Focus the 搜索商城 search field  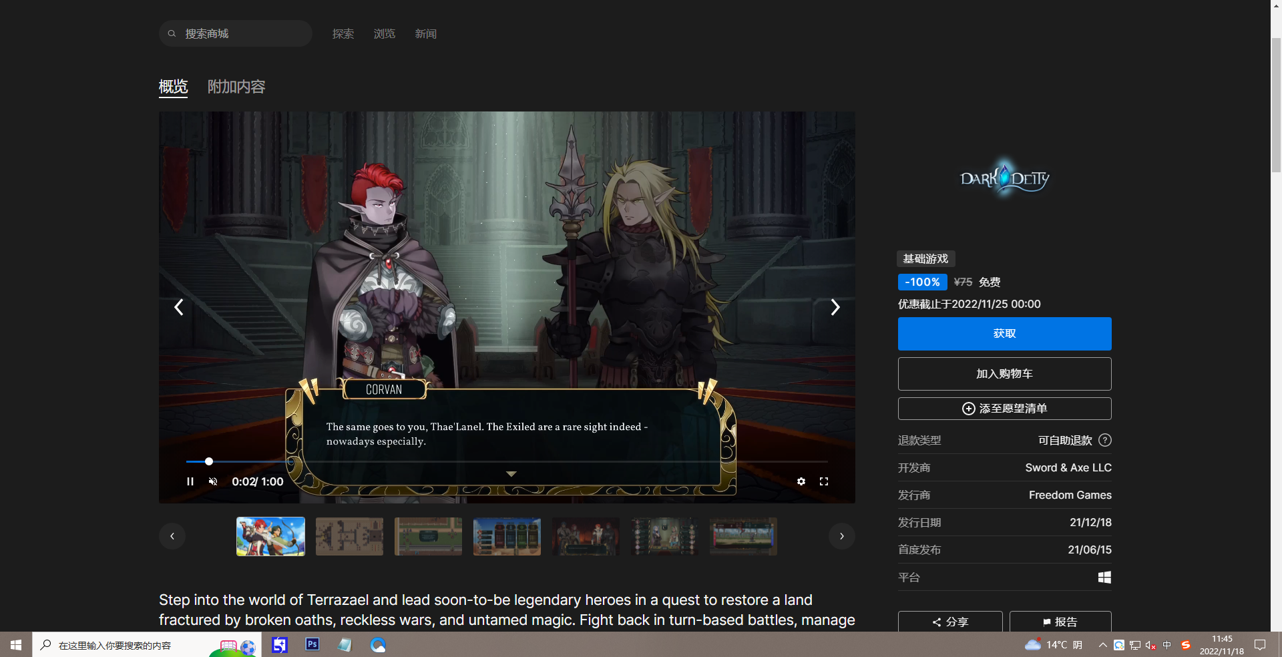236,33
